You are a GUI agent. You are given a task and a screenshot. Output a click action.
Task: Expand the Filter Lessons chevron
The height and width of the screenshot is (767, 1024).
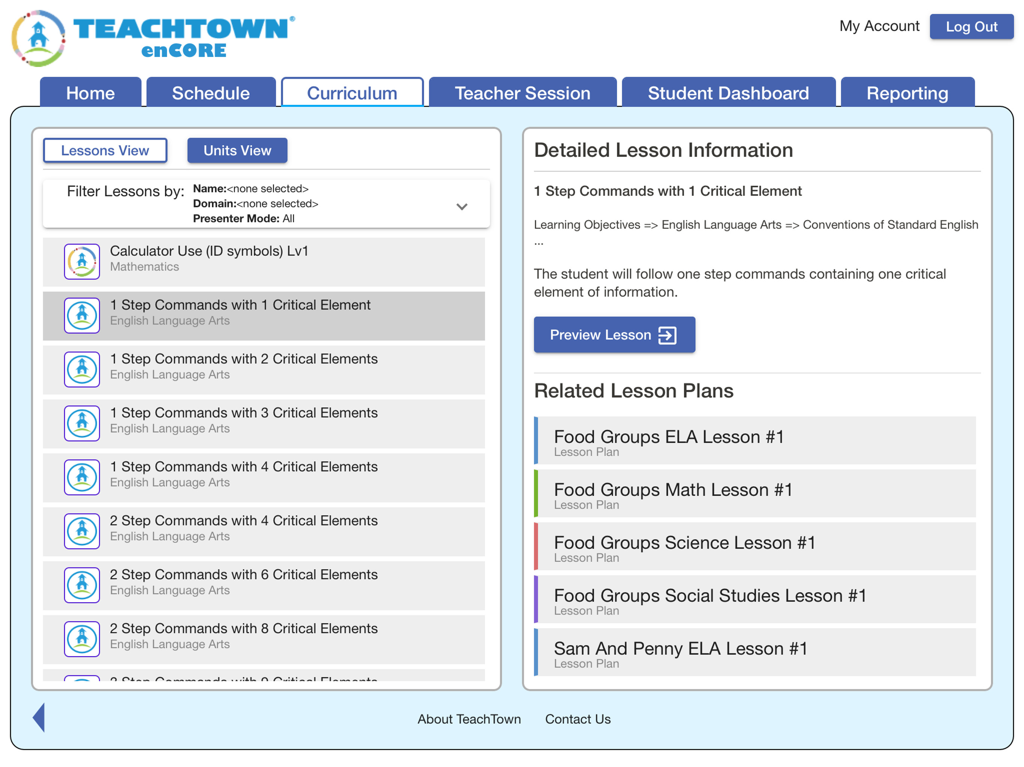(x=461, y=206)
